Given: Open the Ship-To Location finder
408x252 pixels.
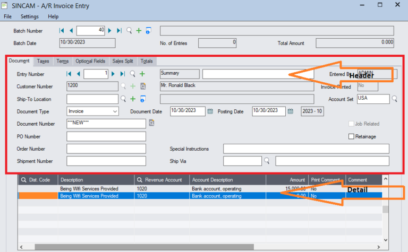Looking at the screenshot, I should click(123, 99).
